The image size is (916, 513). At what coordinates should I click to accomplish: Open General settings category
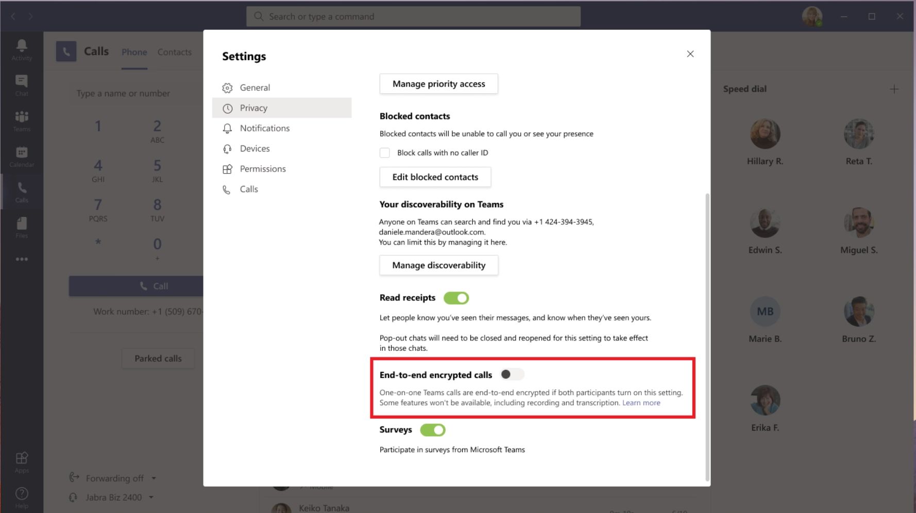(x=282, y=88)
